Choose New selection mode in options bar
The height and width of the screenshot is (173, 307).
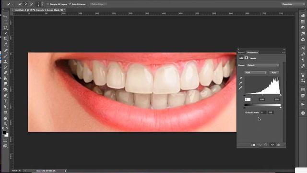20,4
